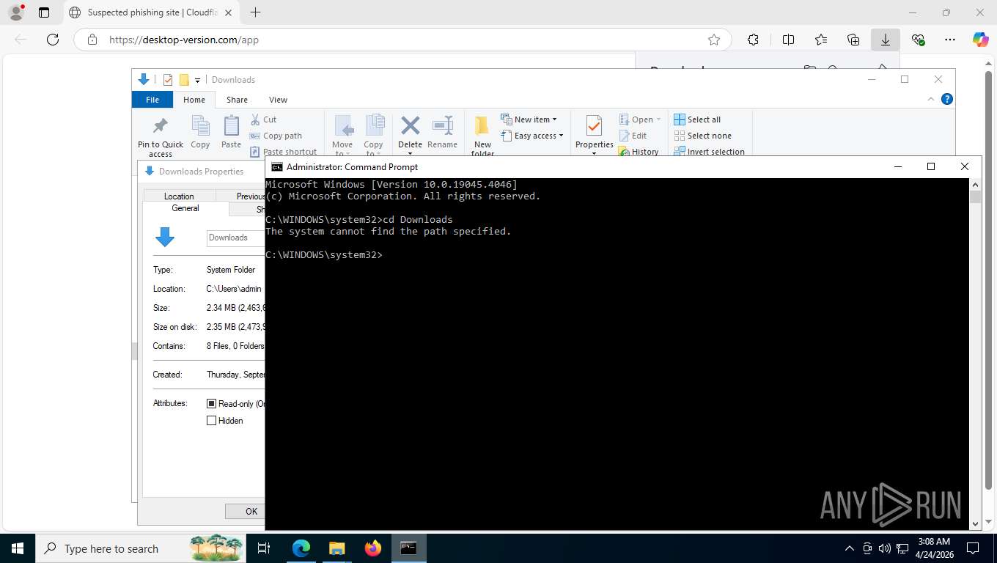Image resolution: width=997 pixels, height=563 pixels.
Task: Click New folder quick access toolbar icon
Action: click(184, 80)
